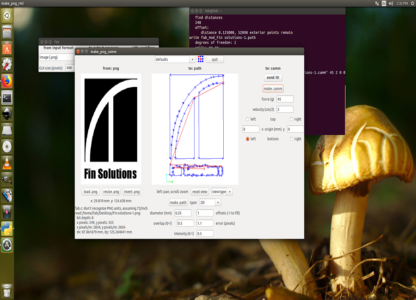Click the offsets (-1 to fill) field
This screenshot has height=300, width=416.
click(205, 213)
